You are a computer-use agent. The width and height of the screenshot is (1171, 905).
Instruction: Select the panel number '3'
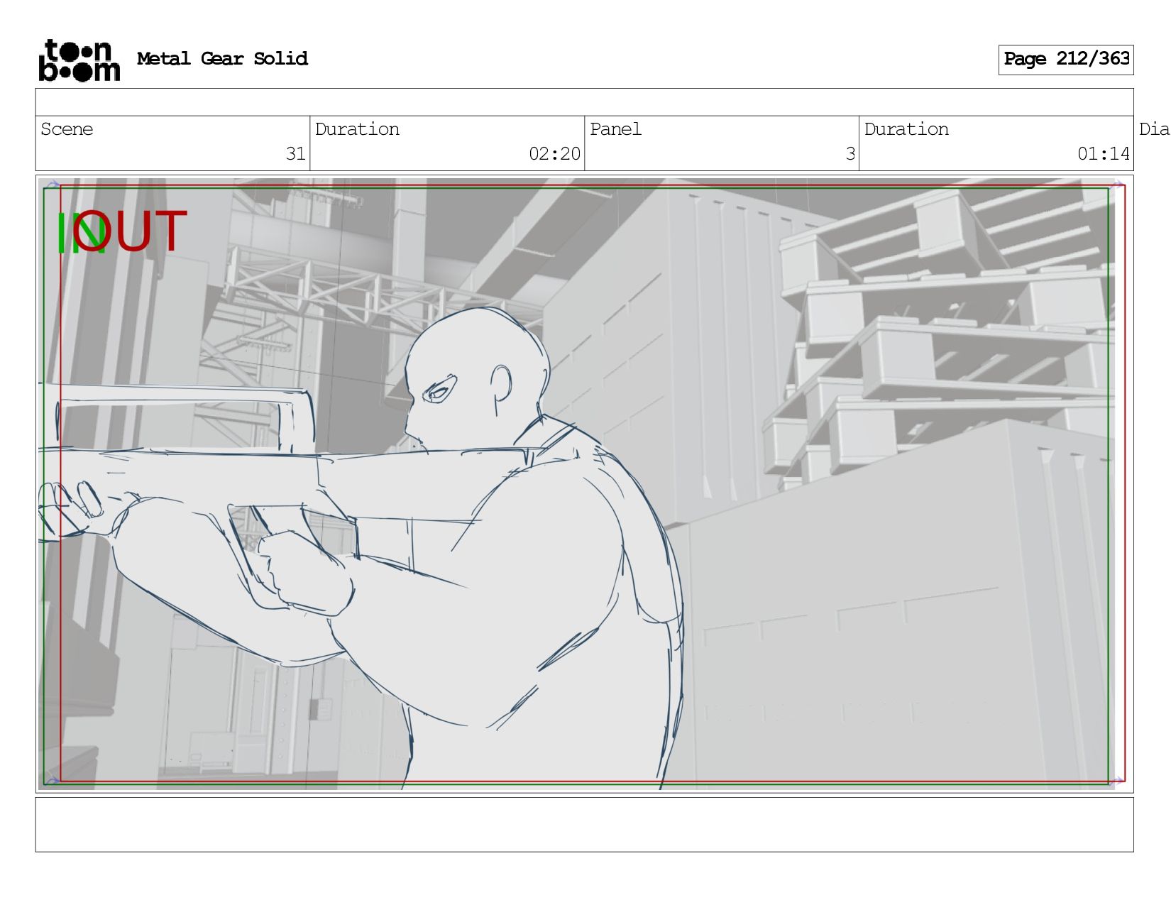point(850,154)
